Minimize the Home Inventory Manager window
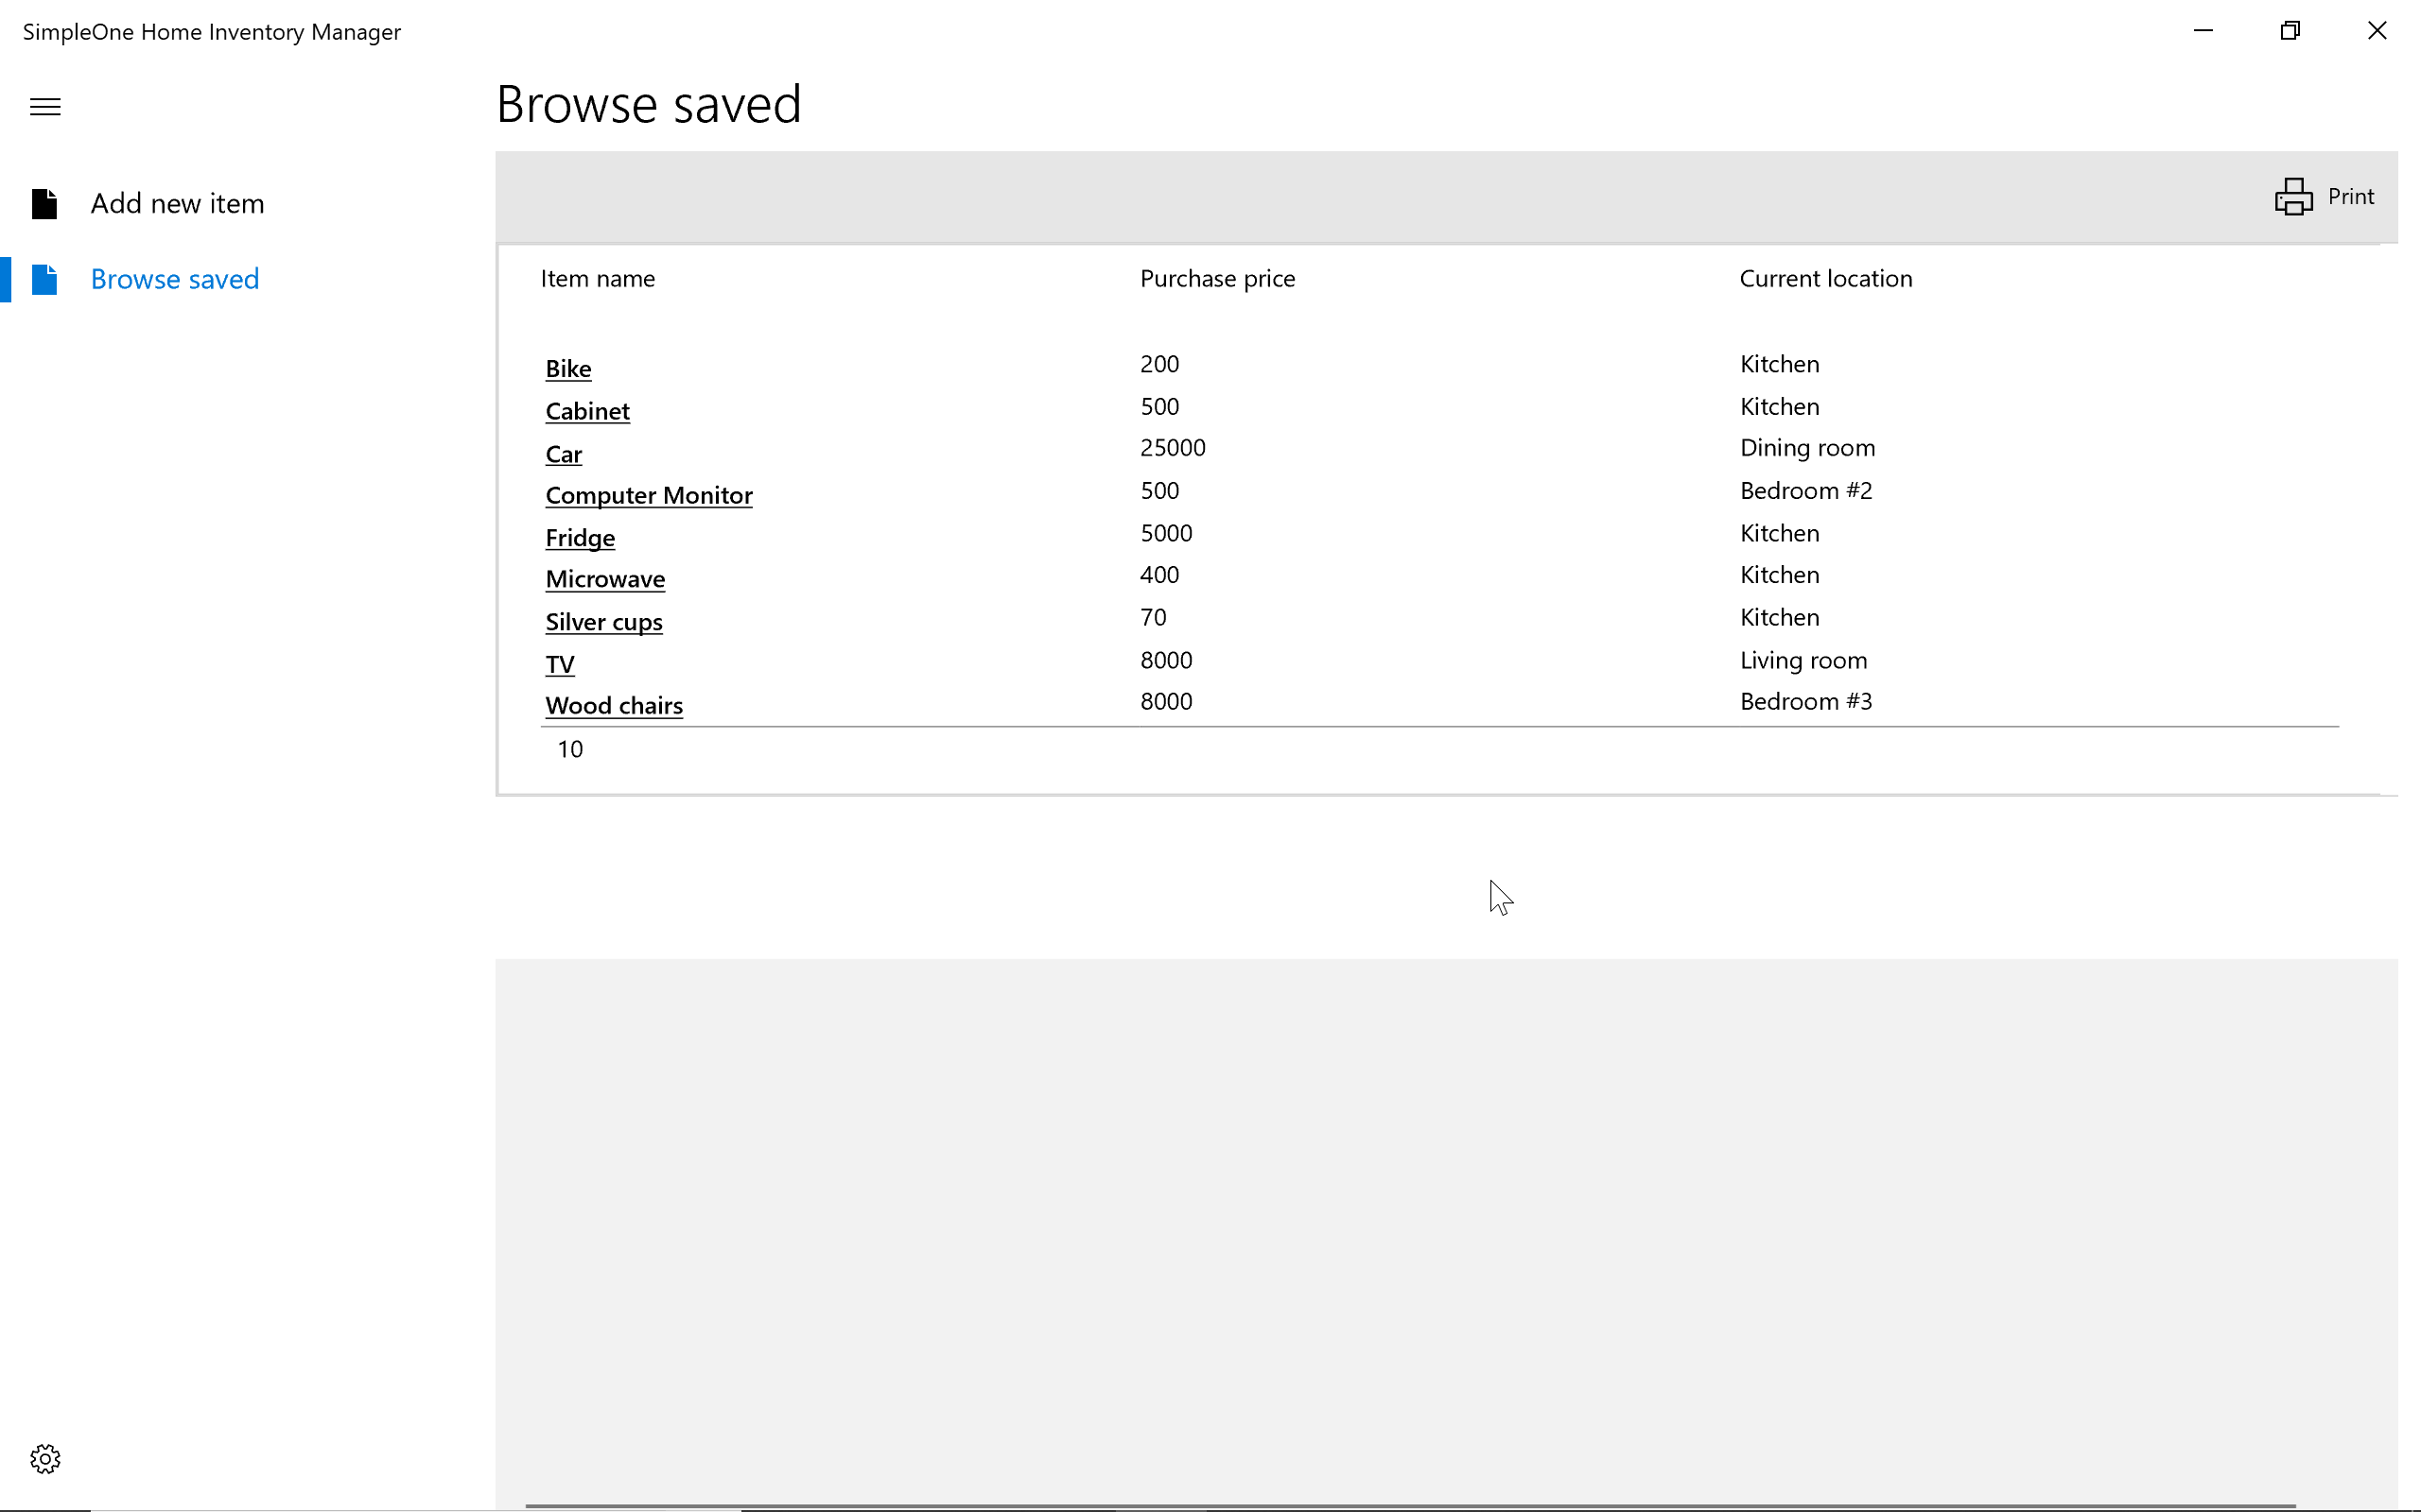Image resolution: width=2421 pixels, height=1512 pixels. point(2203,31)
